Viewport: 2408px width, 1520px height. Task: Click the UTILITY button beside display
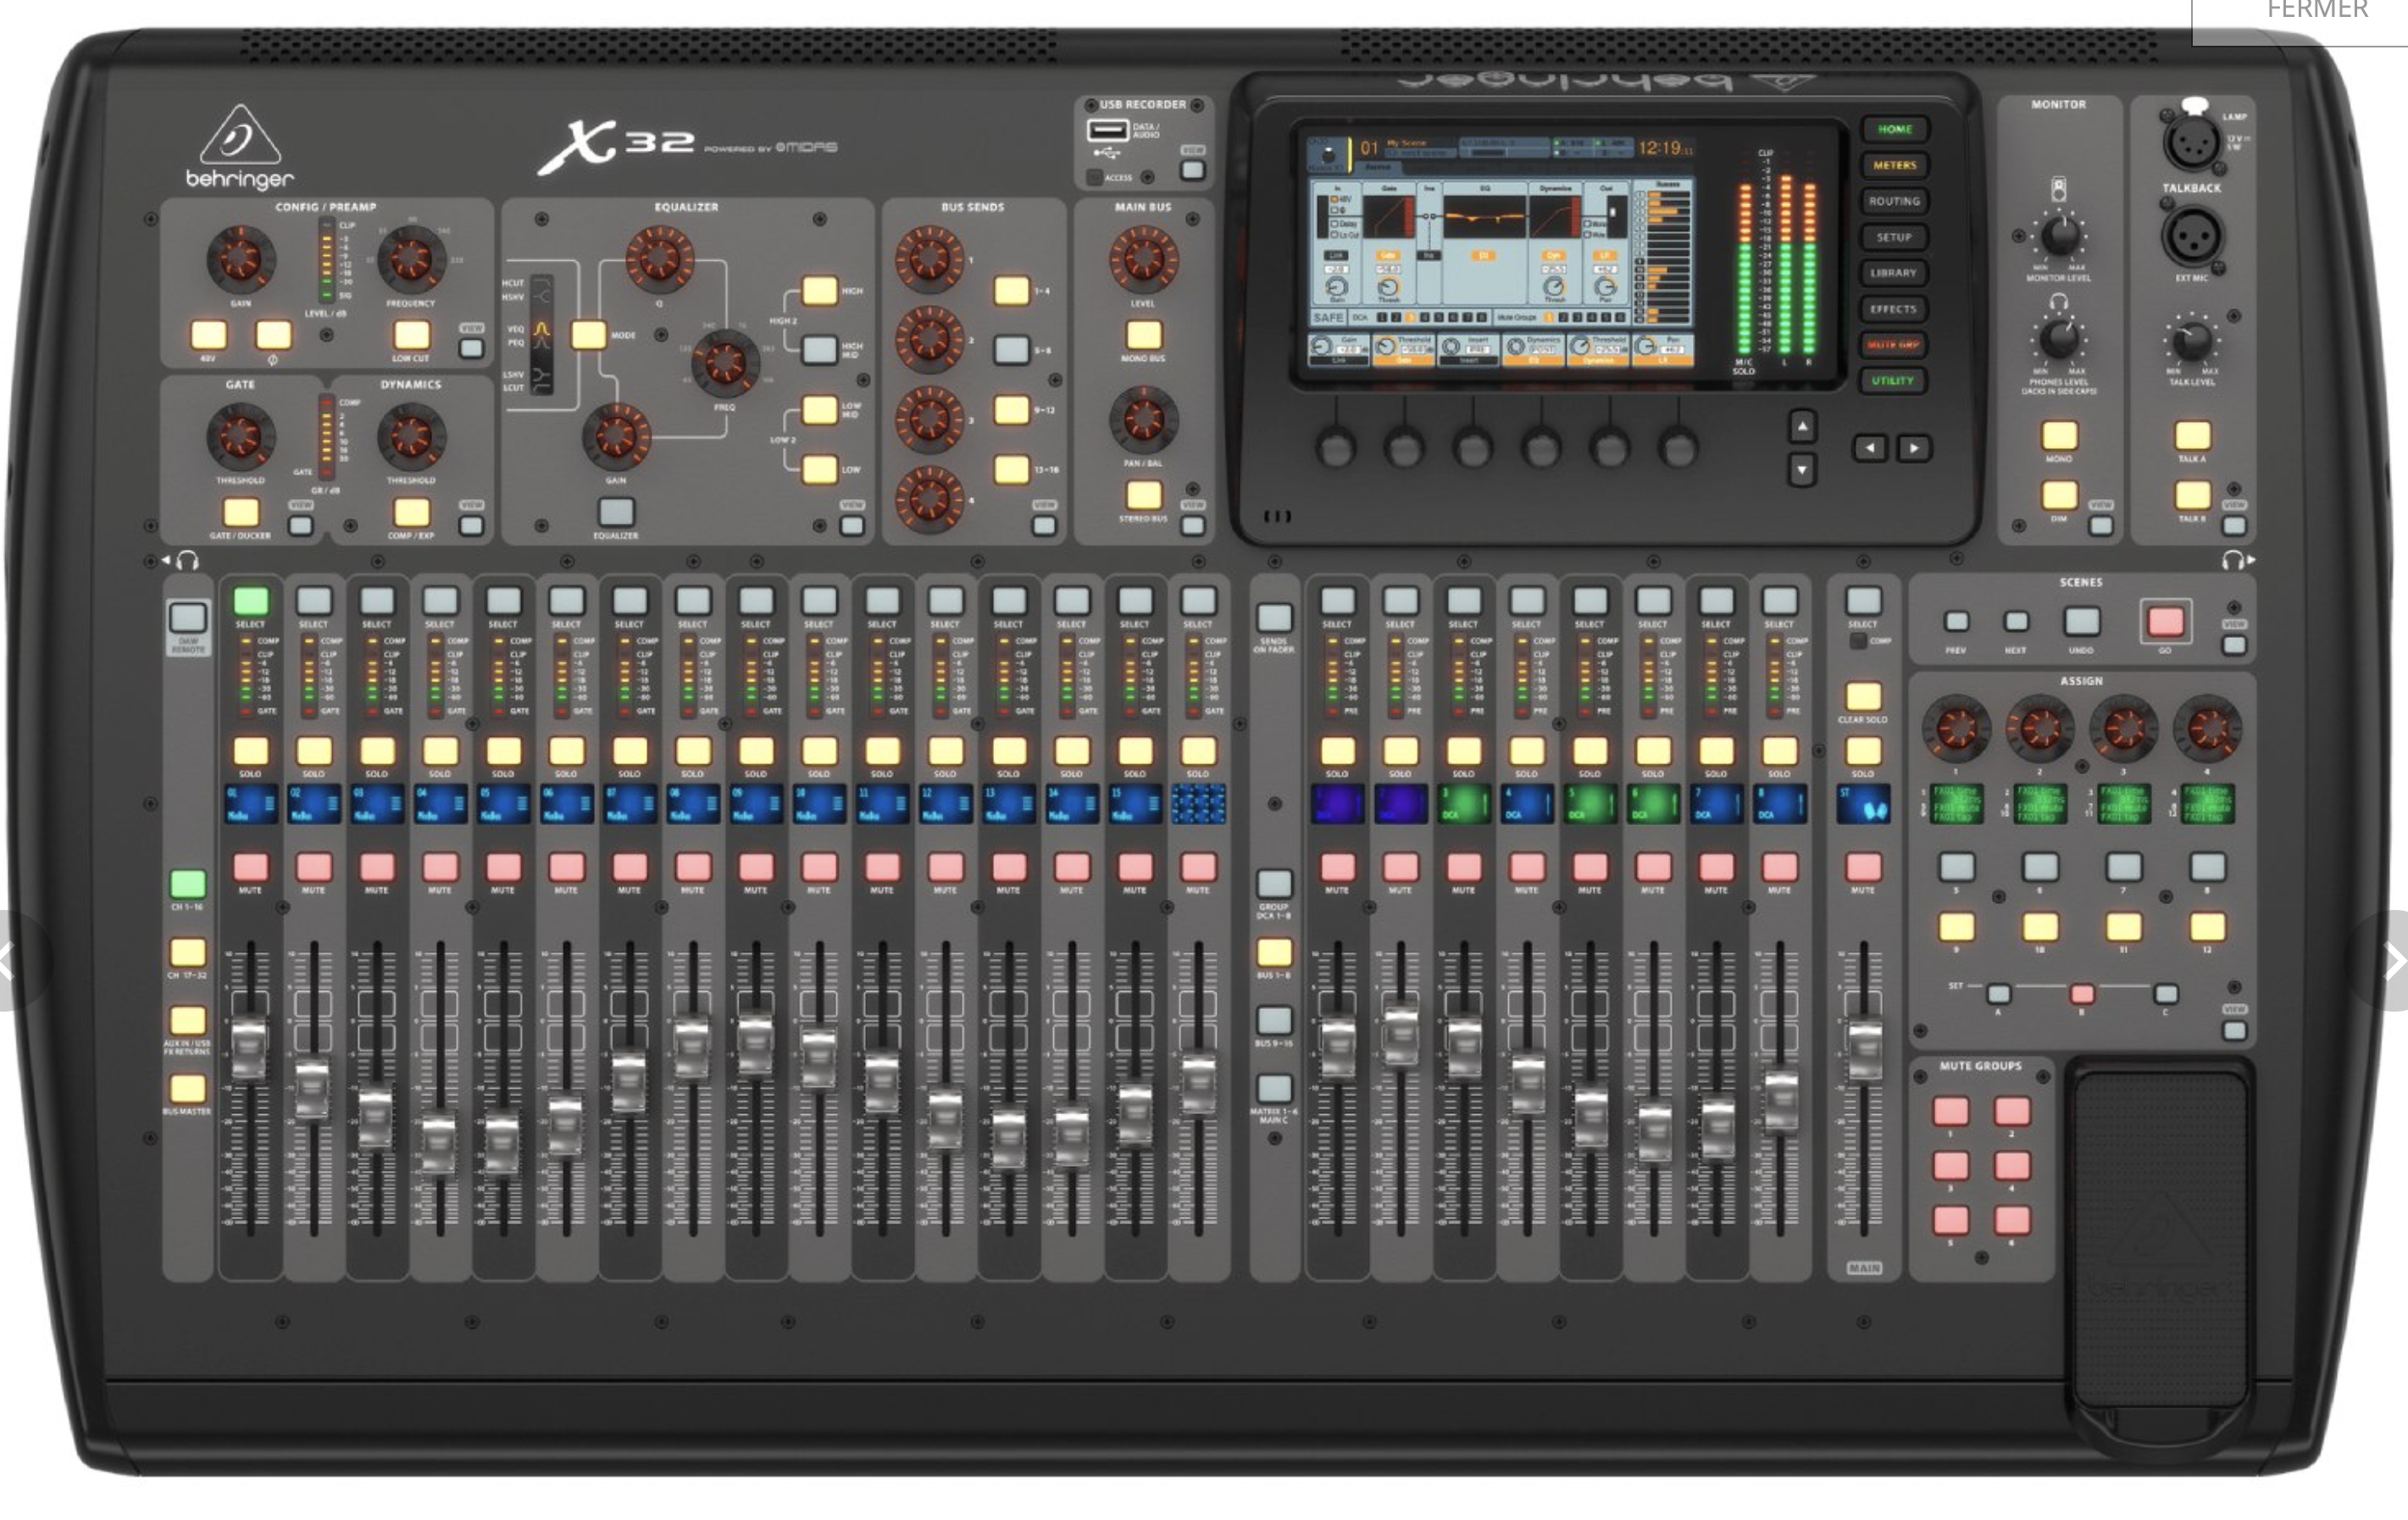[x=1894, y=381]
